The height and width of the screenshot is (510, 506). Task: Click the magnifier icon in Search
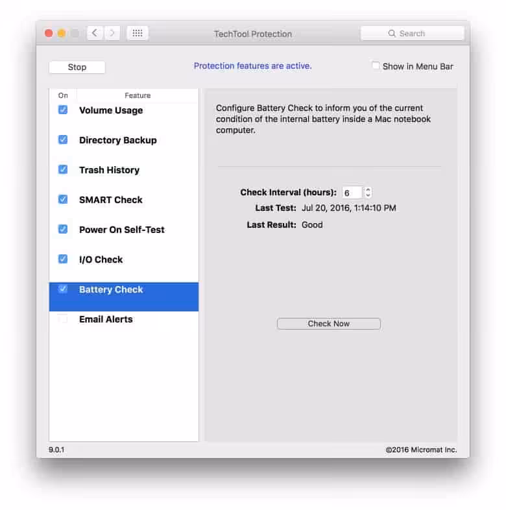392,33
